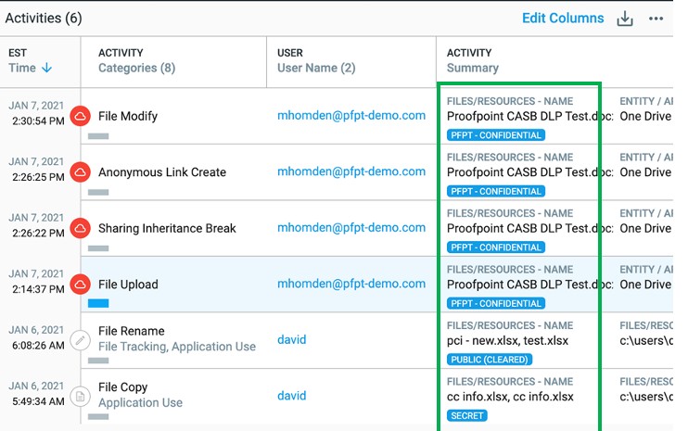Click the Edit Columns link

pos(563,18)
